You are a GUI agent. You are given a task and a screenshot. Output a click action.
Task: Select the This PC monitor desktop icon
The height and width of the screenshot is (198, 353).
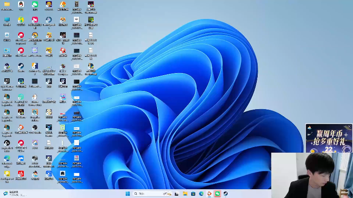7,20
